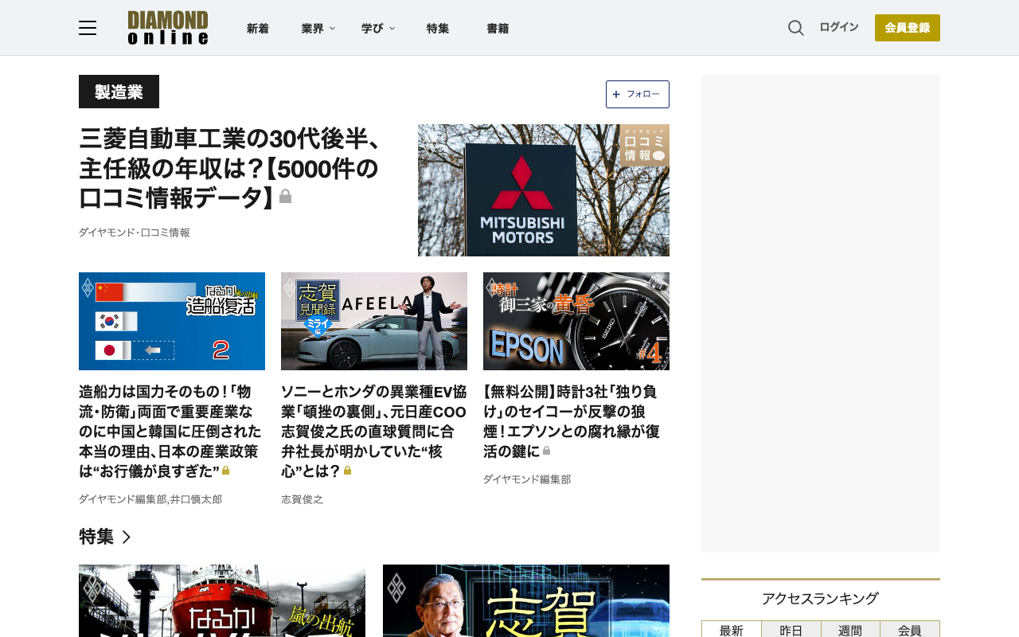The height and width of the screenshot is (637, 1019).
Task: Click author ダイヤモンド編集部,井口慎太郎
Action: click(x=150, y=499)
